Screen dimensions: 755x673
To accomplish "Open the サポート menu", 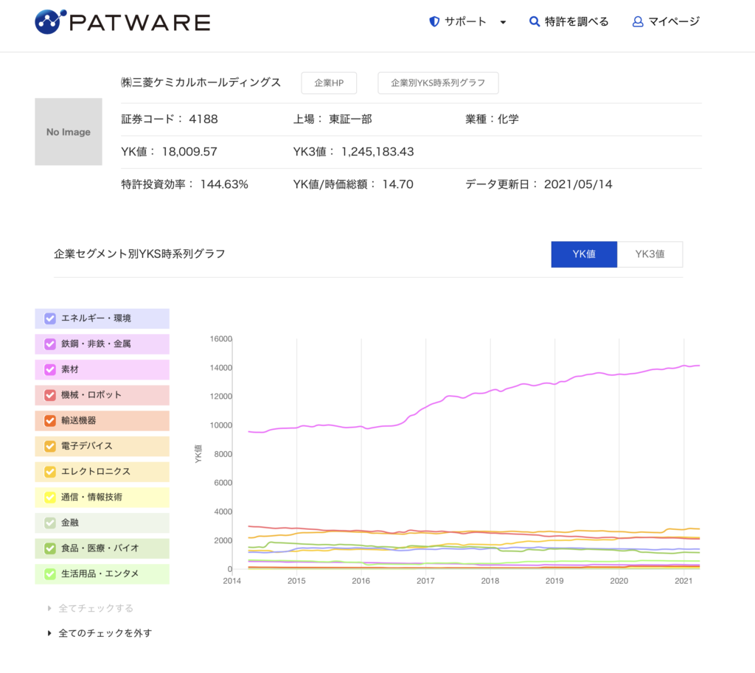I will click(x=465, y=21).
